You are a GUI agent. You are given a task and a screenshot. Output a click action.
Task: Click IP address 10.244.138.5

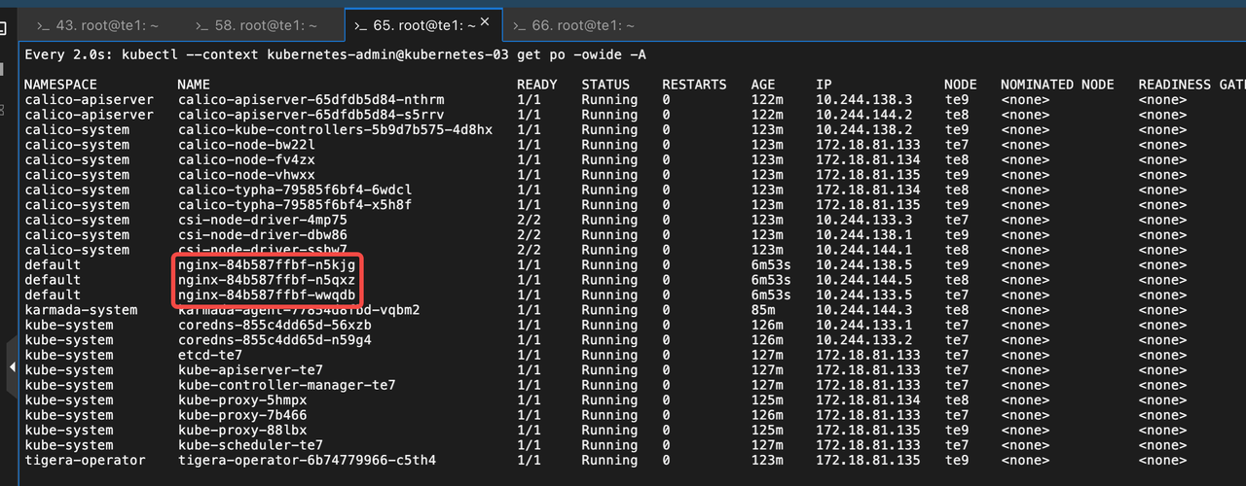864,264
